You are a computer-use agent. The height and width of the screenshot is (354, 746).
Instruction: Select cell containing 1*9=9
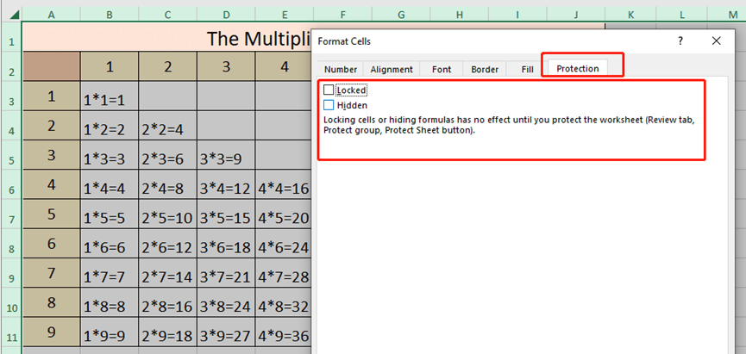[110, 332]
